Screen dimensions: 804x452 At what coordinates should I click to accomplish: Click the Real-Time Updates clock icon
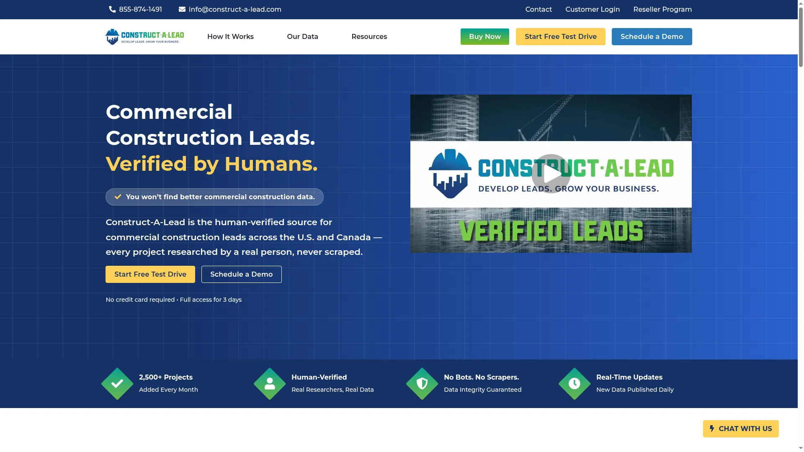pos(575,383)
